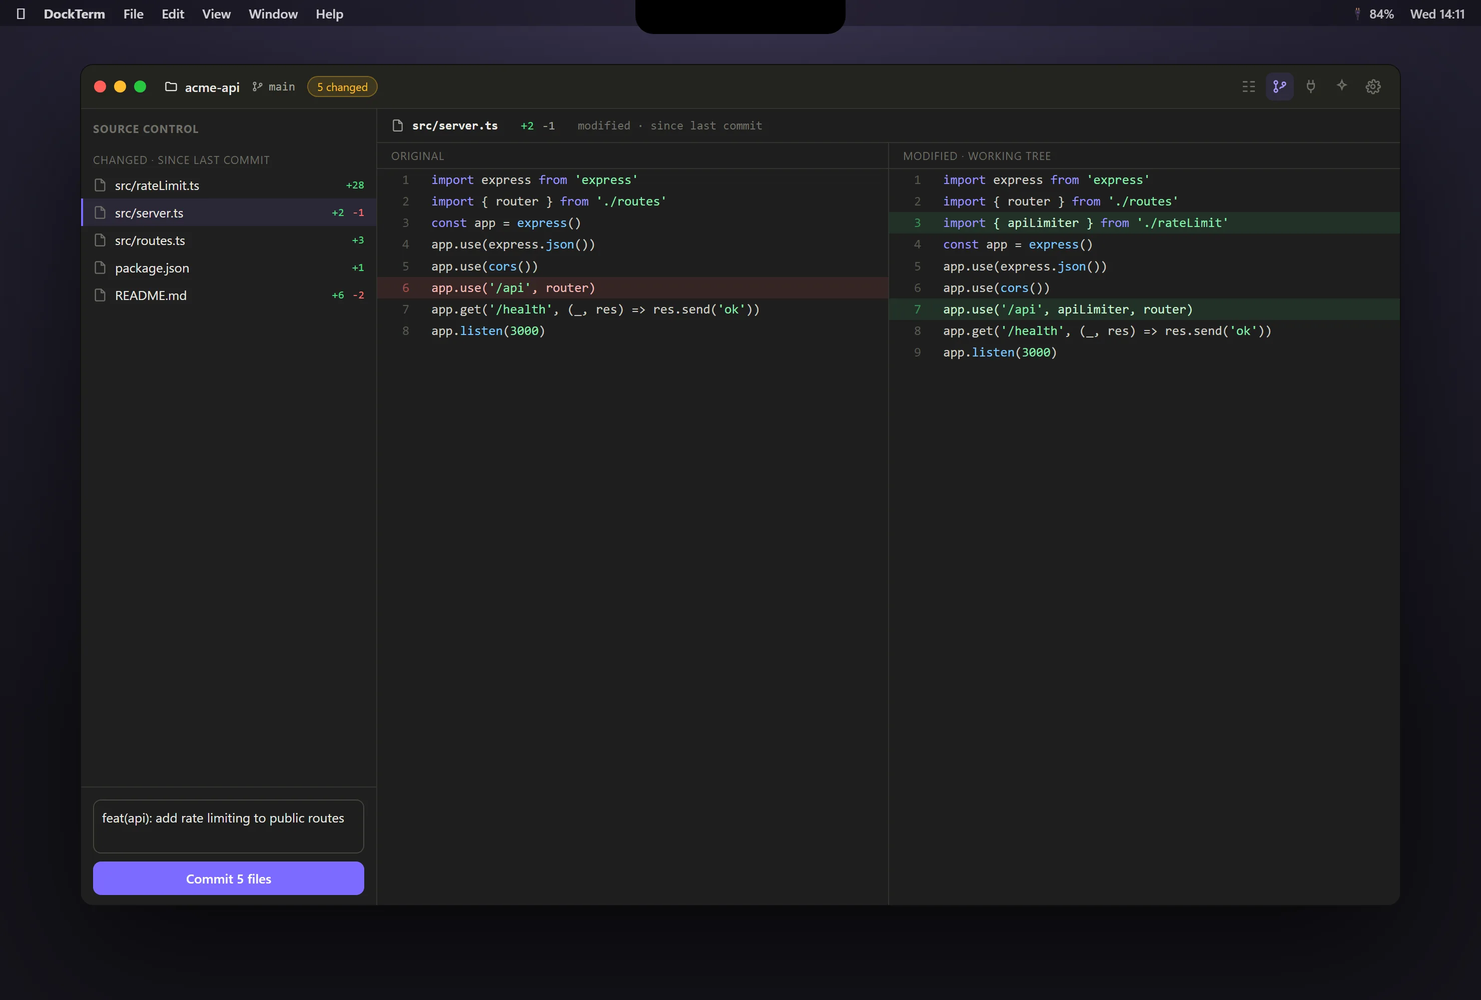Click the sparkle AI assistant icon
The height and width of the screenshot is (1000, 1481).
(x=1342, y=86)
